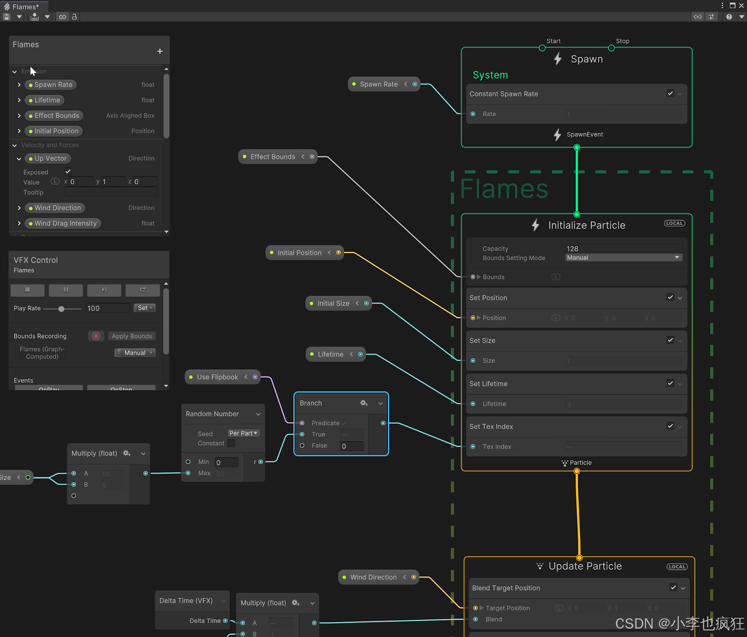This screenshot has height=637, width=747.
Task: Open the Branch node settings gear
Action: coord(364,403)
